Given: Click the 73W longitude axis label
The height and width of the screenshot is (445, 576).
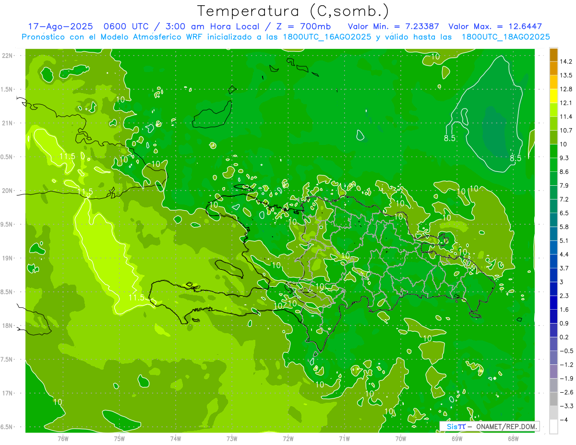Looking at the screenshot, I should (232, 438).
